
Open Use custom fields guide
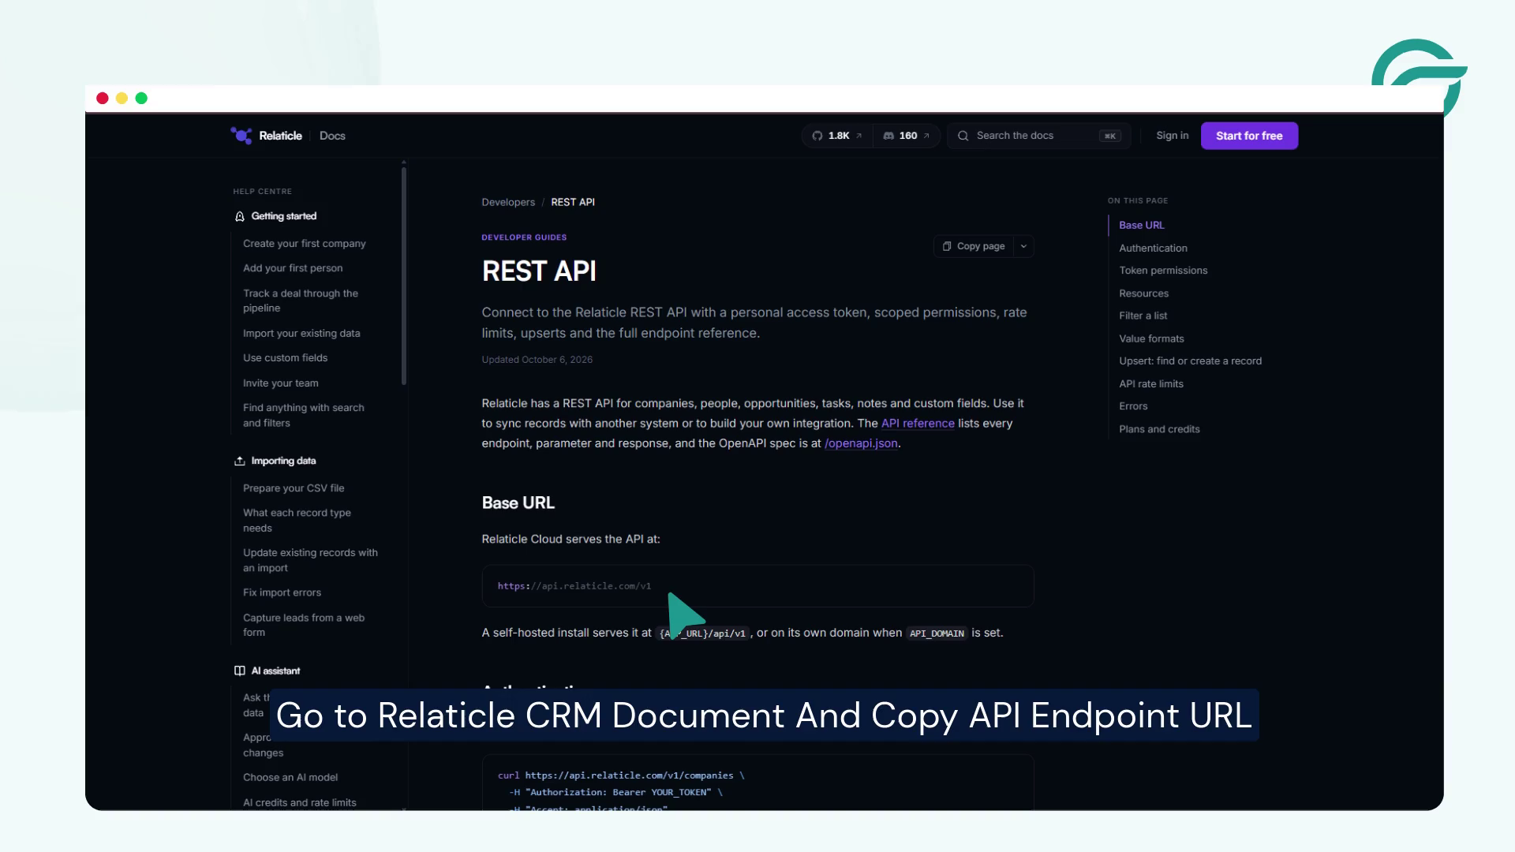285,358
